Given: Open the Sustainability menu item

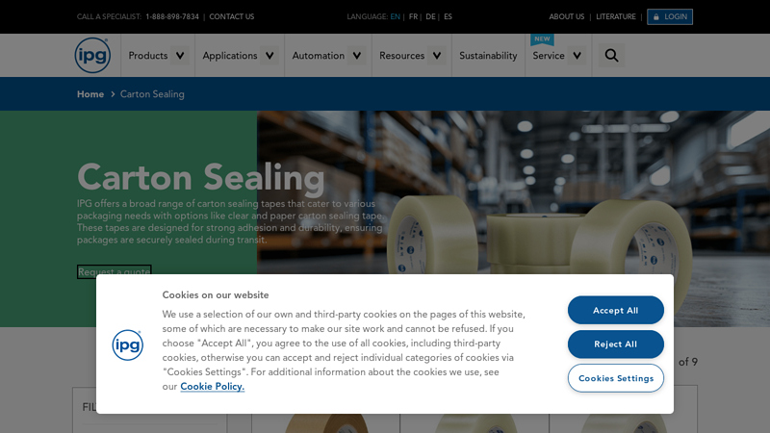Looking at the screenshot, I should point(488,56).
